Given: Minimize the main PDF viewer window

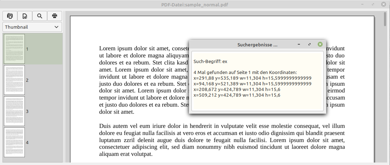Looking at the screenshot, I should (x=362, y=4).
